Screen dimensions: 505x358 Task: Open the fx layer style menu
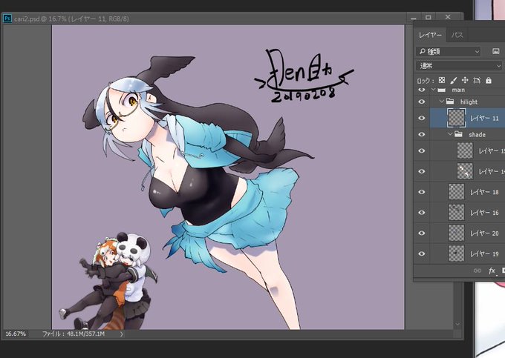[x=492, y=271]
